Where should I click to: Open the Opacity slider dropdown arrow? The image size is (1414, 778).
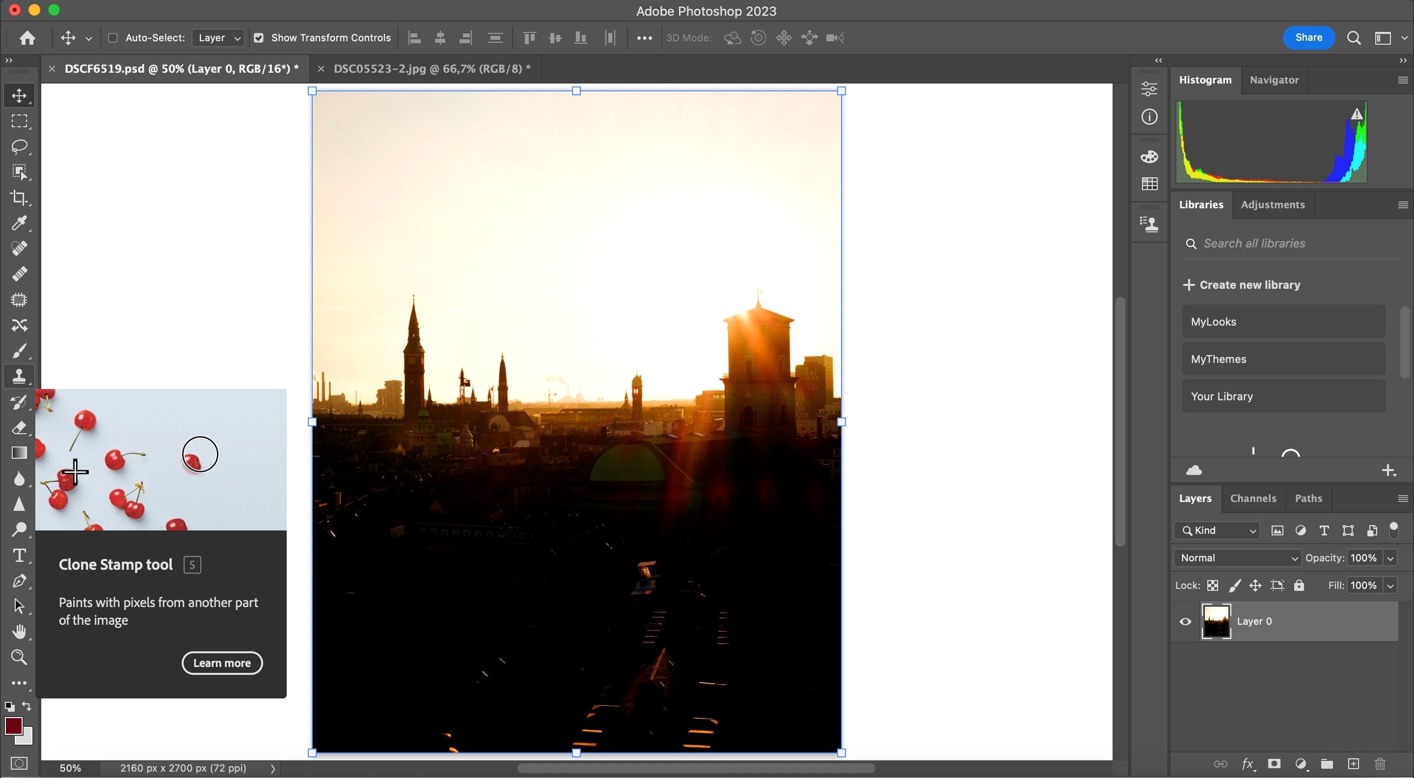pyautogui.click(x=1390, y=558)
